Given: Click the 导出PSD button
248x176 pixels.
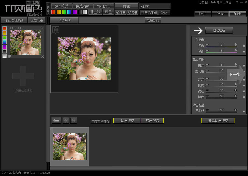Looking at the screenshot, I should (152, 121).
